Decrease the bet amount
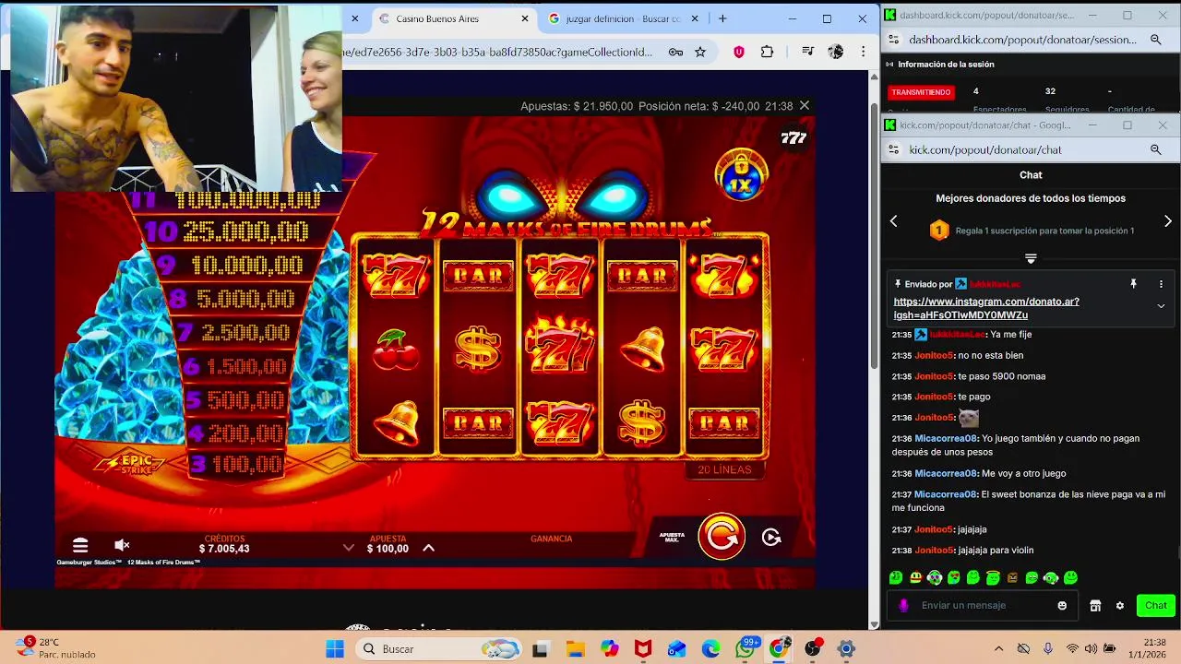 348,548
